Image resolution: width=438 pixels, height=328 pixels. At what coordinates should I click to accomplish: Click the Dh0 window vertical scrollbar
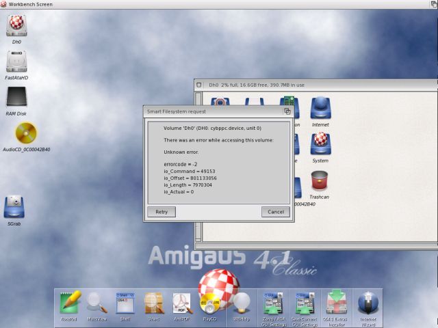coord(198,166)
